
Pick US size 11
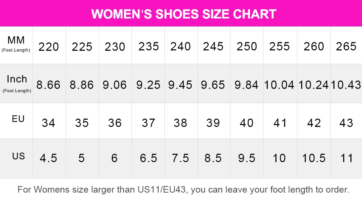[347, 158]
